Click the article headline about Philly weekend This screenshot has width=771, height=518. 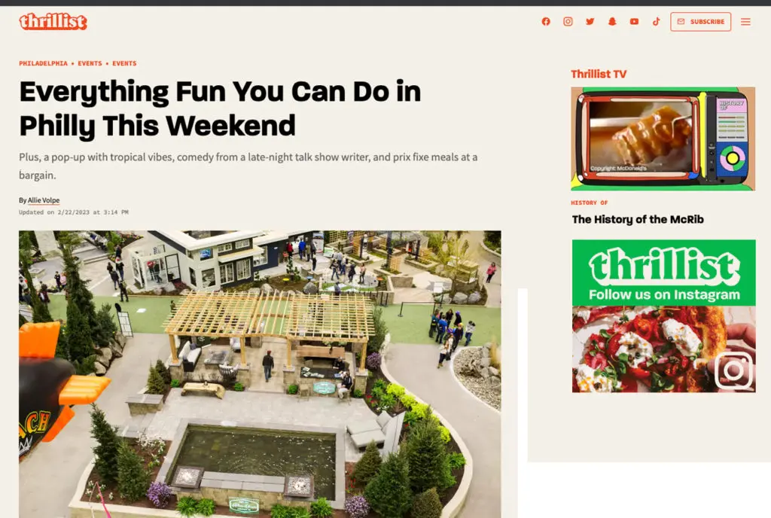[x=221, y=108]
